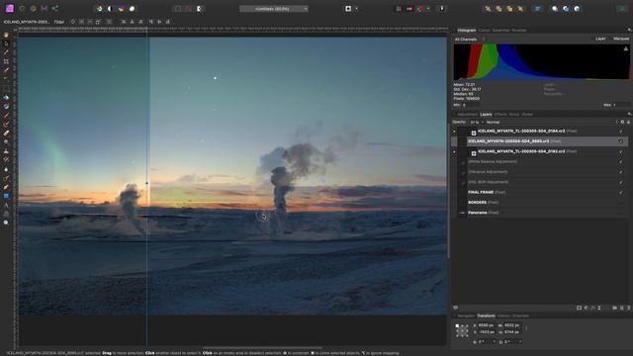
Task: Toggle visibility of FINAL FRAME layer
Action: pos(621,193)
